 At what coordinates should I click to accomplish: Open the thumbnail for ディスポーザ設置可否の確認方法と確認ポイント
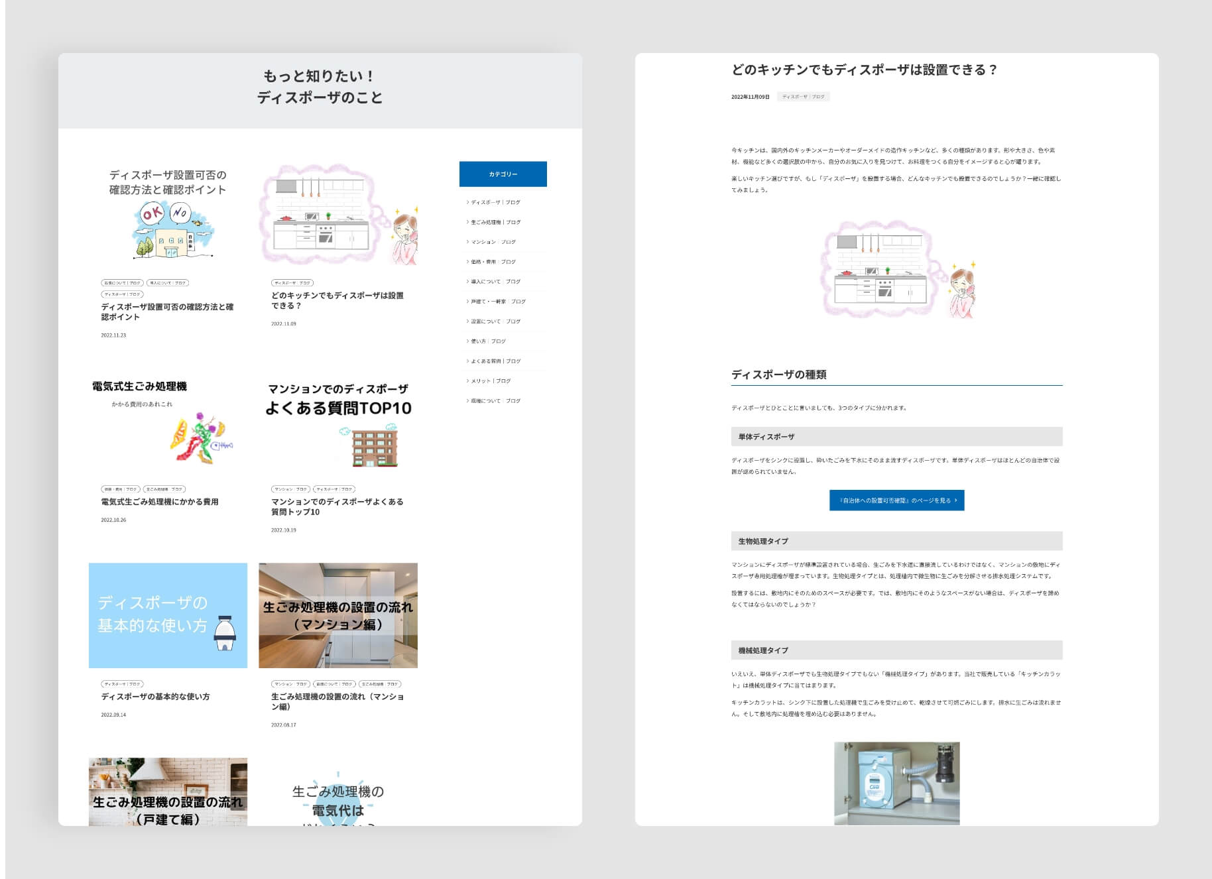[168, 213]
